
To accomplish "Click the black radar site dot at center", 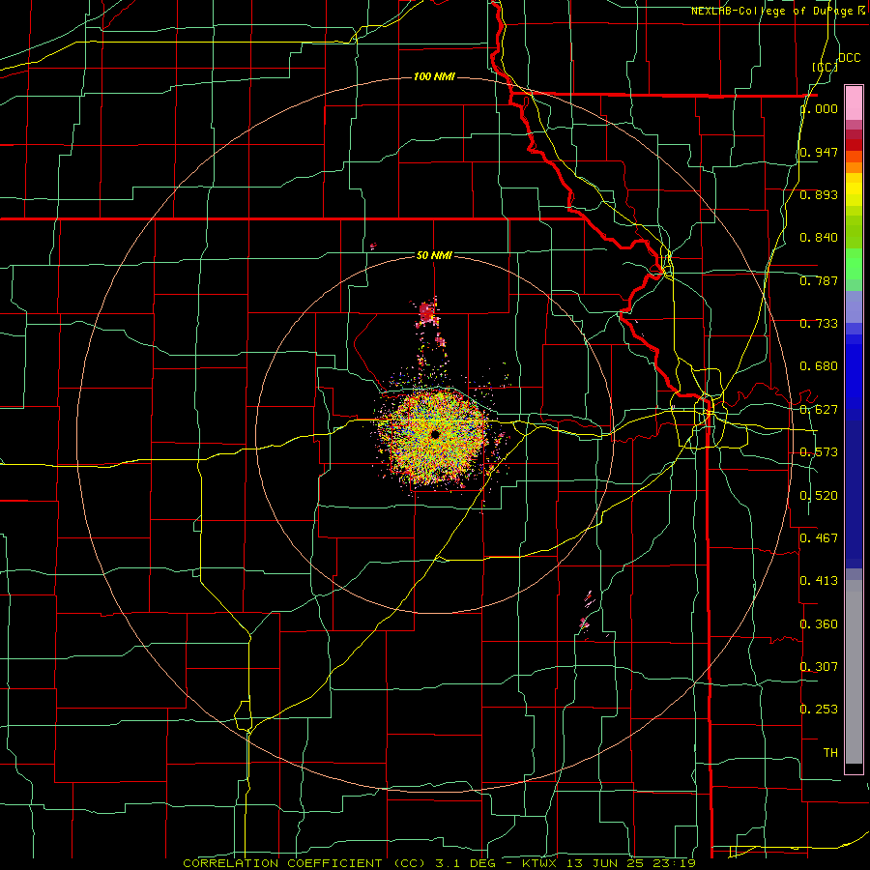I will [x=435, y=434].
